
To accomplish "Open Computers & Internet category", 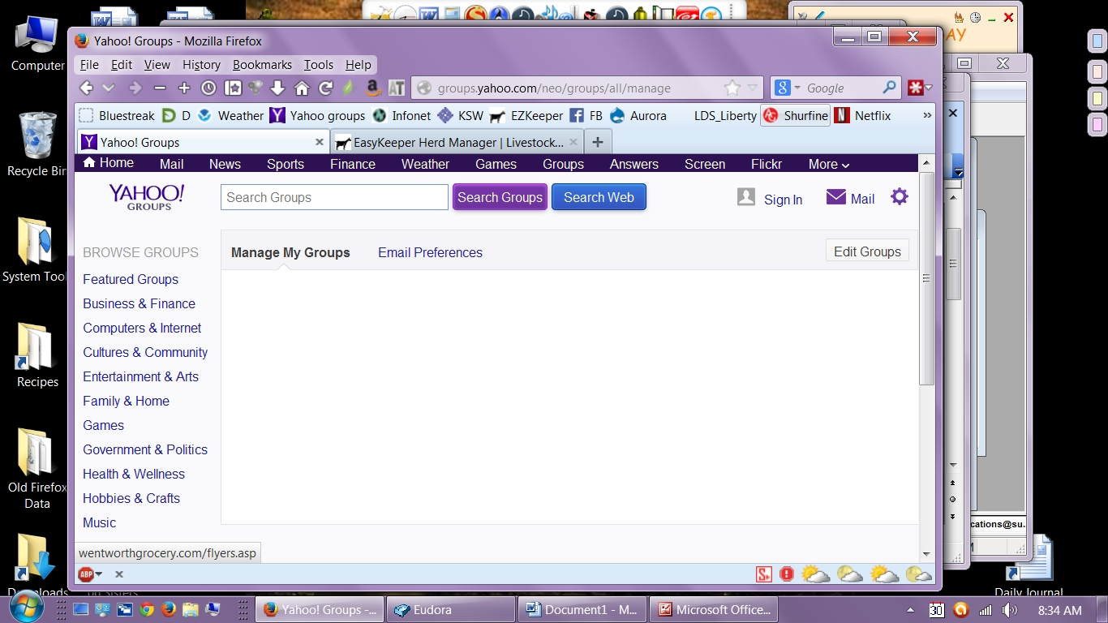I will pos(142,328).
